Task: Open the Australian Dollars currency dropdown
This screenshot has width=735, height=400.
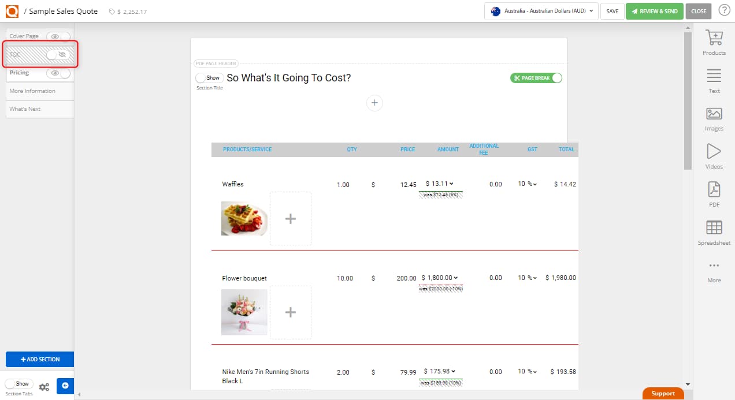Action: pos(541,10)
